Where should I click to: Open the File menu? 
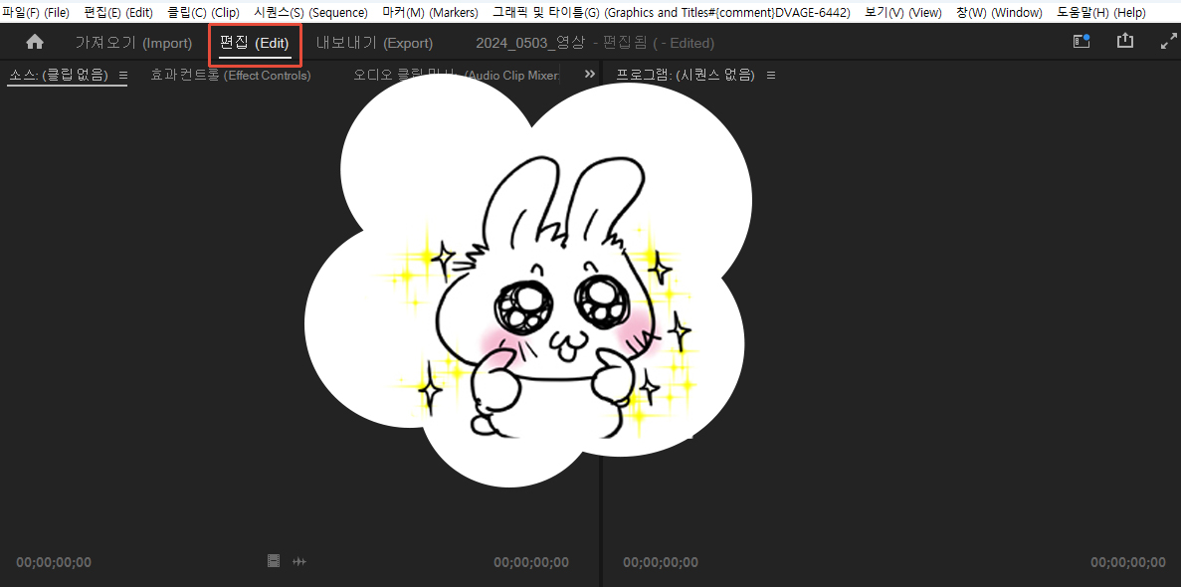click(36, 13)
